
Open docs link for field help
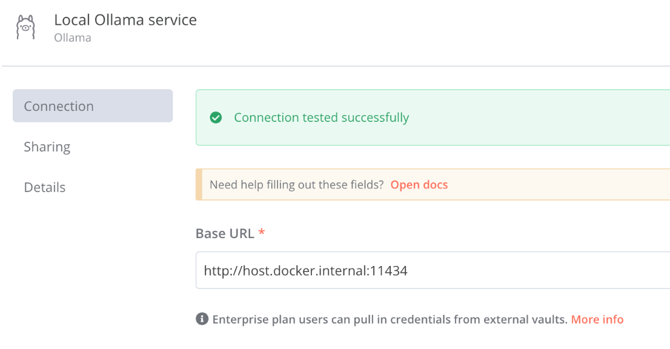click(419, 185)
